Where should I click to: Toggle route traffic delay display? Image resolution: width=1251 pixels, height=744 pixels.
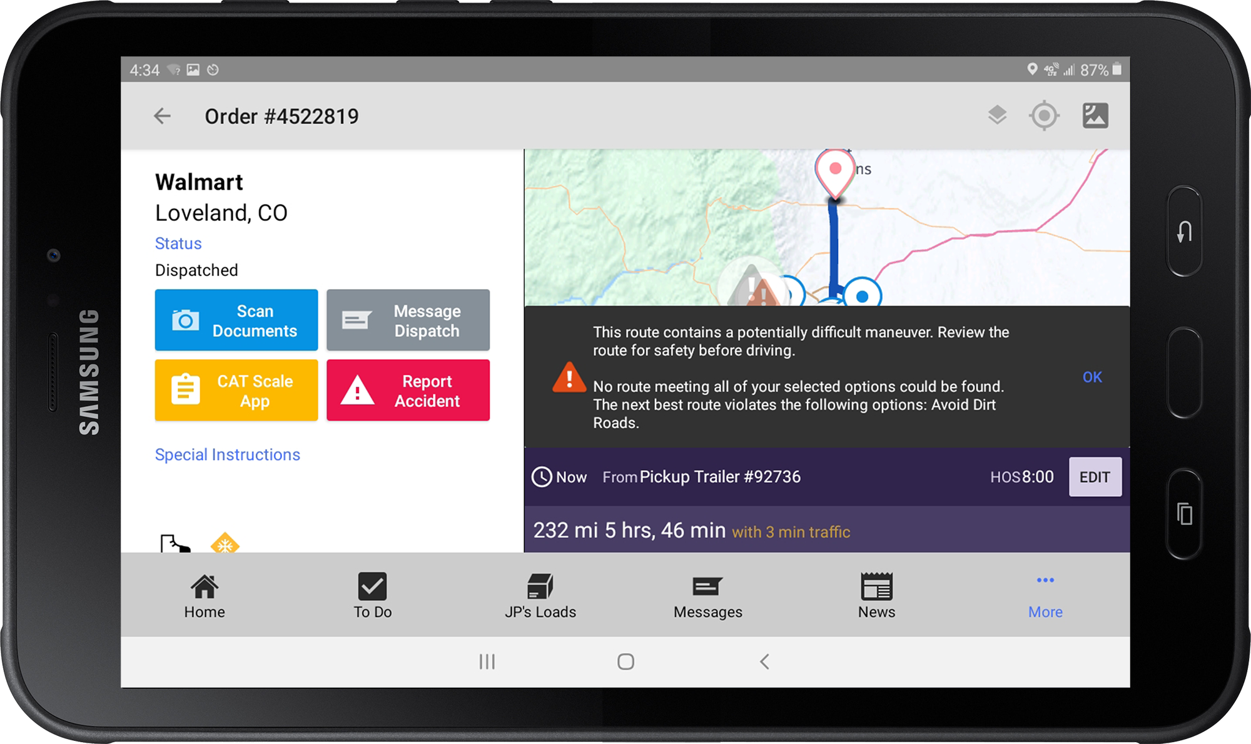point(791,533)
